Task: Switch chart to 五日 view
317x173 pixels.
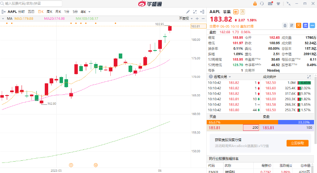Action: point(31,12)
